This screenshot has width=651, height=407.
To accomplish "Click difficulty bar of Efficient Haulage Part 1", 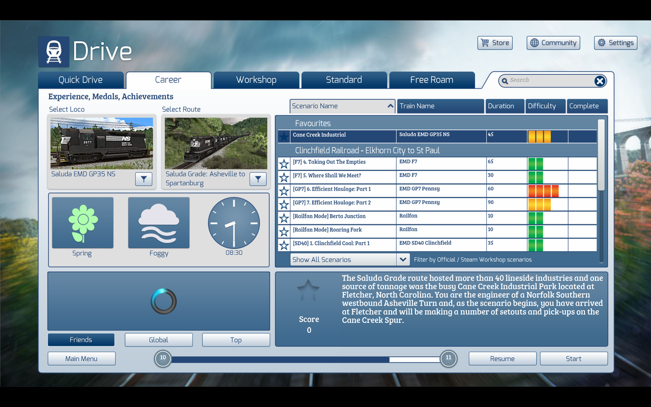I will [x=543, y=191].
